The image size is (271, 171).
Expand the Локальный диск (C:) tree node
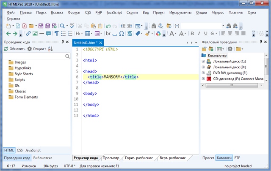click(203, 62)
